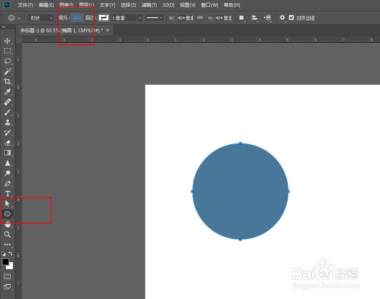The height and width of the screenshot is (299, 380).
Task: Select the Healing Brush tool
Action: click(x=7, y=102)
